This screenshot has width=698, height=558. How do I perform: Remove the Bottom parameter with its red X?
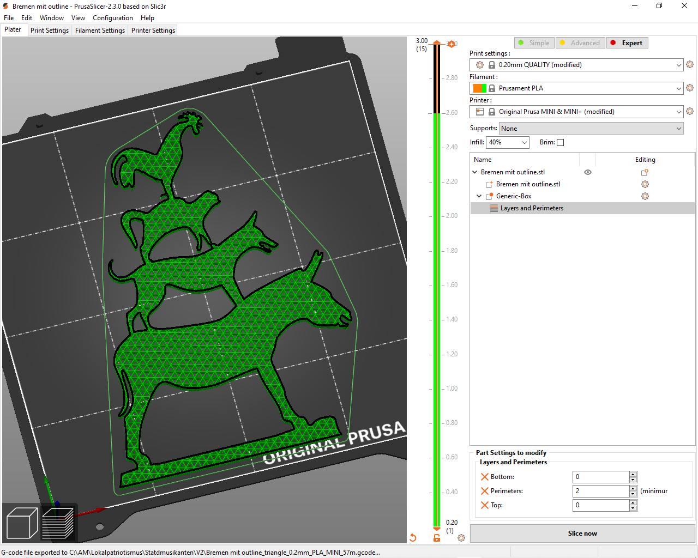click(485, 477)
